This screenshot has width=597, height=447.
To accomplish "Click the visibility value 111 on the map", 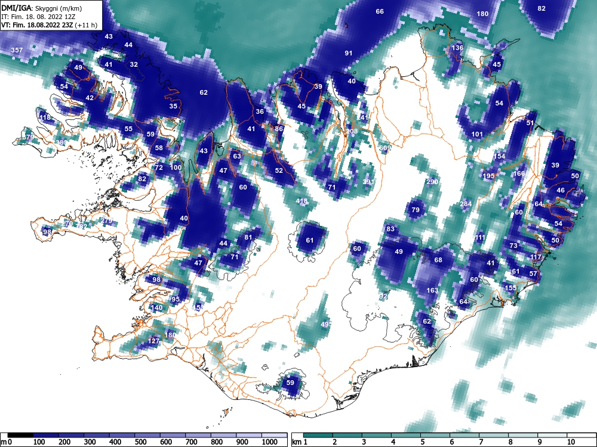I will 480,238.
